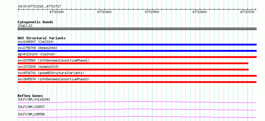Click the magenta line for SULF2|NM_018837
Image resolution: width=265 pixels, height=121 pixels.
(137, 109)
